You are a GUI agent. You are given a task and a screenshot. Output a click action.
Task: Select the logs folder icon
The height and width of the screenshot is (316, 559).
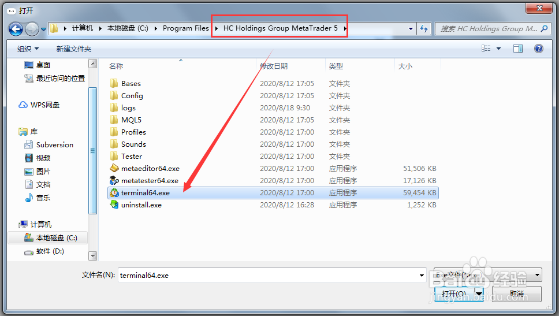tap(114, 107)
